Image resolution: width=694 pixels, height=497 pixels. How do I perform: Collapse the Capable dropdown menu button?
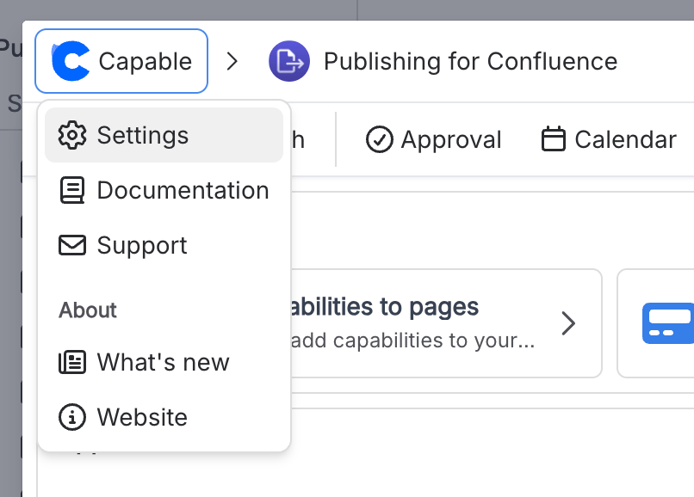tap(121, 61)
